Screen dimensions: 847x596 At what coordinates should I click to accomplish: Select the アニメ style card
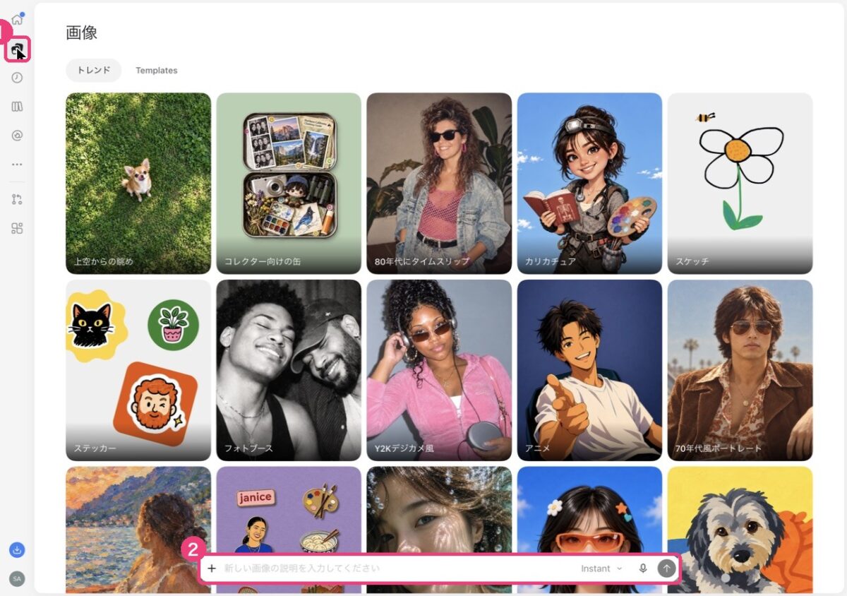click(x=589, y=371)
